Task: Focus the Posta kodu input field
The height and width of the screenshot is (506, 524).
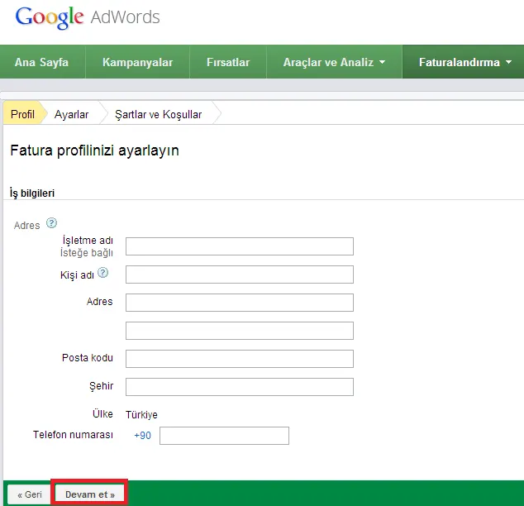Action: 240,359
